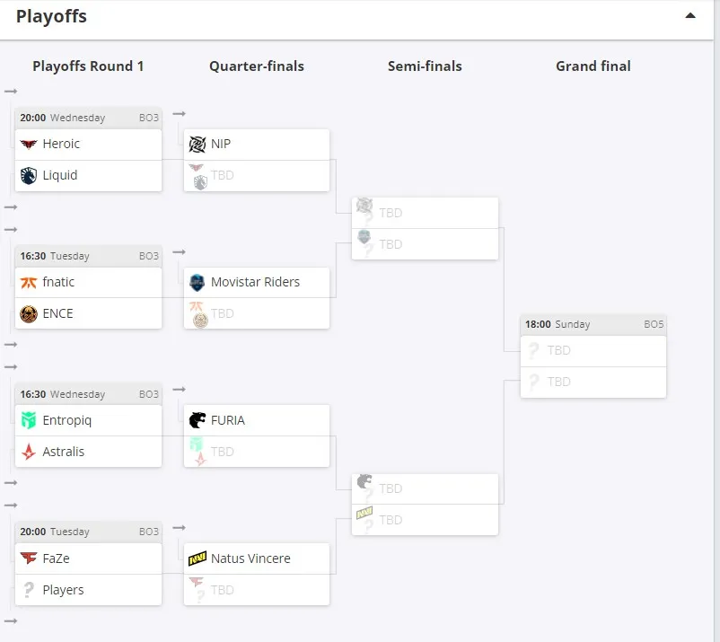Click the NIP logo in Quarter-finals
Image resolution: width=720 pixels, height=642 pixels.
[198, 145]
